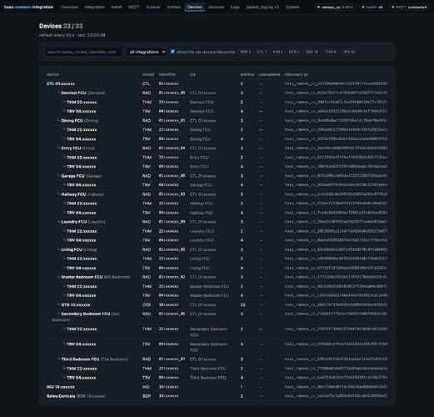The width and height of the screenshot is (434, 417).
Task: Open the Overview tab
Action: (69, 8)
